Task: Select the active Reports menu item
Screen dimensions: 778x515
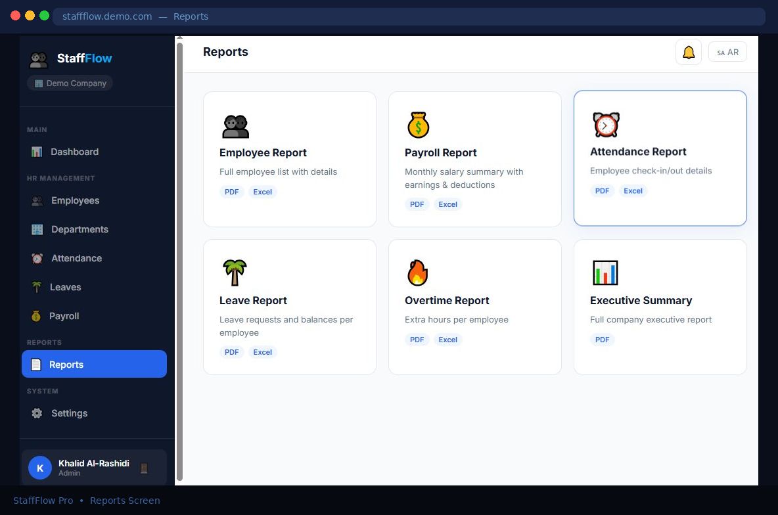Action: (x=94, y=364)
